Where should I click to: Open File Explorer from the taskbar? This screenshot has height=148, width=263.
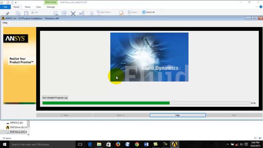(x=99, y=144)
